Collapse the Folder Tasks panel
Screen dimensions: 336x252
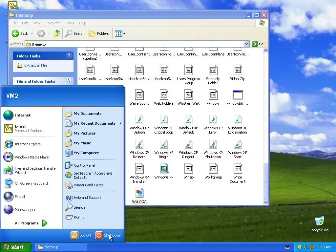pos(69,55)
